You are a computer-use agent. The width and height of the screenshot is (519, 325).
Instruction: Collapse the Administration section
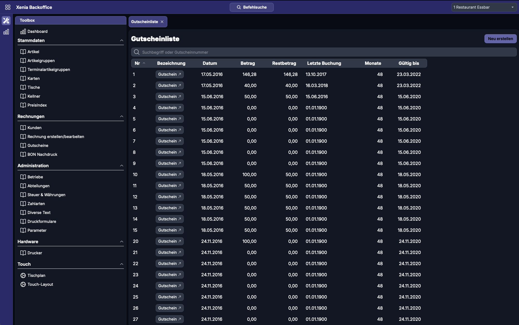[121, 166]
